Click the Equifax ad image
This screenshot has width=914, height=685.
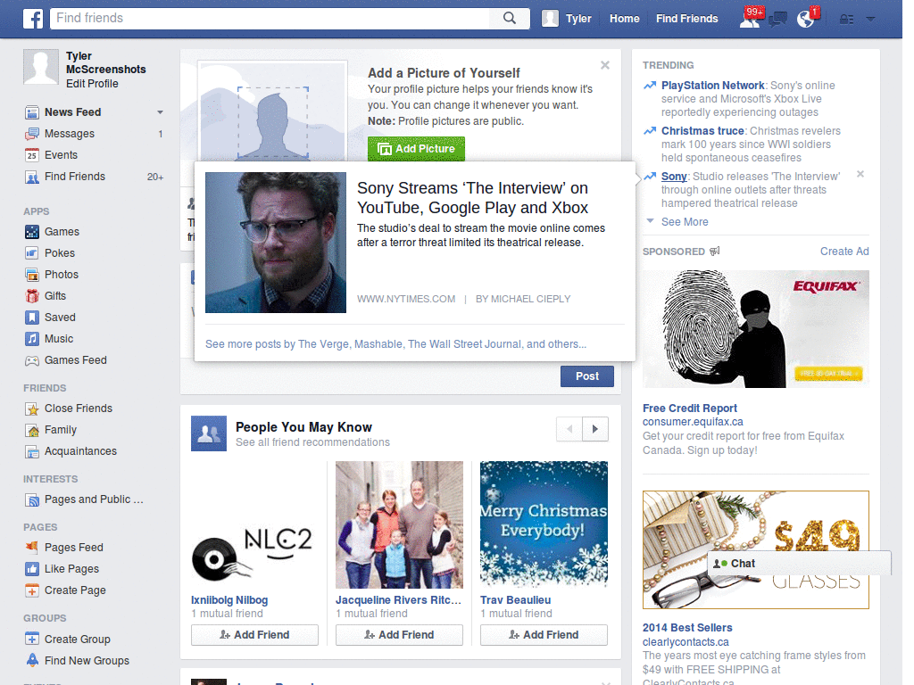point(756,329)
